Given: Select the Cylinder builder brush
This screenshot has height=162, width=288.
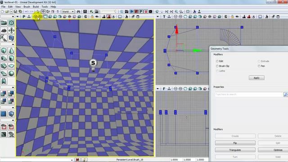Looking at the screenshot, I should pyautogui.click(x=11, y=58).
